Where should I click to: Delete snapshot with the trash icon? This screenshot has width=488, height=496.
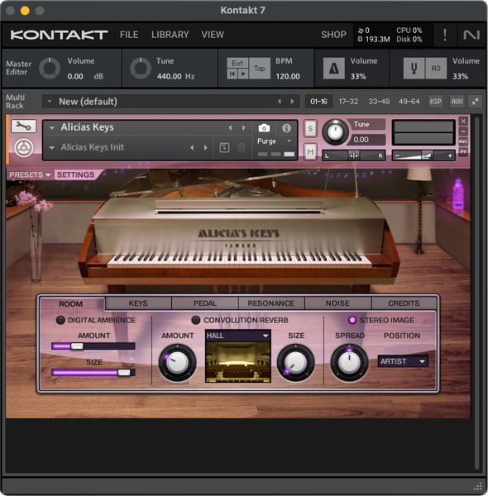tap(242, 147)
